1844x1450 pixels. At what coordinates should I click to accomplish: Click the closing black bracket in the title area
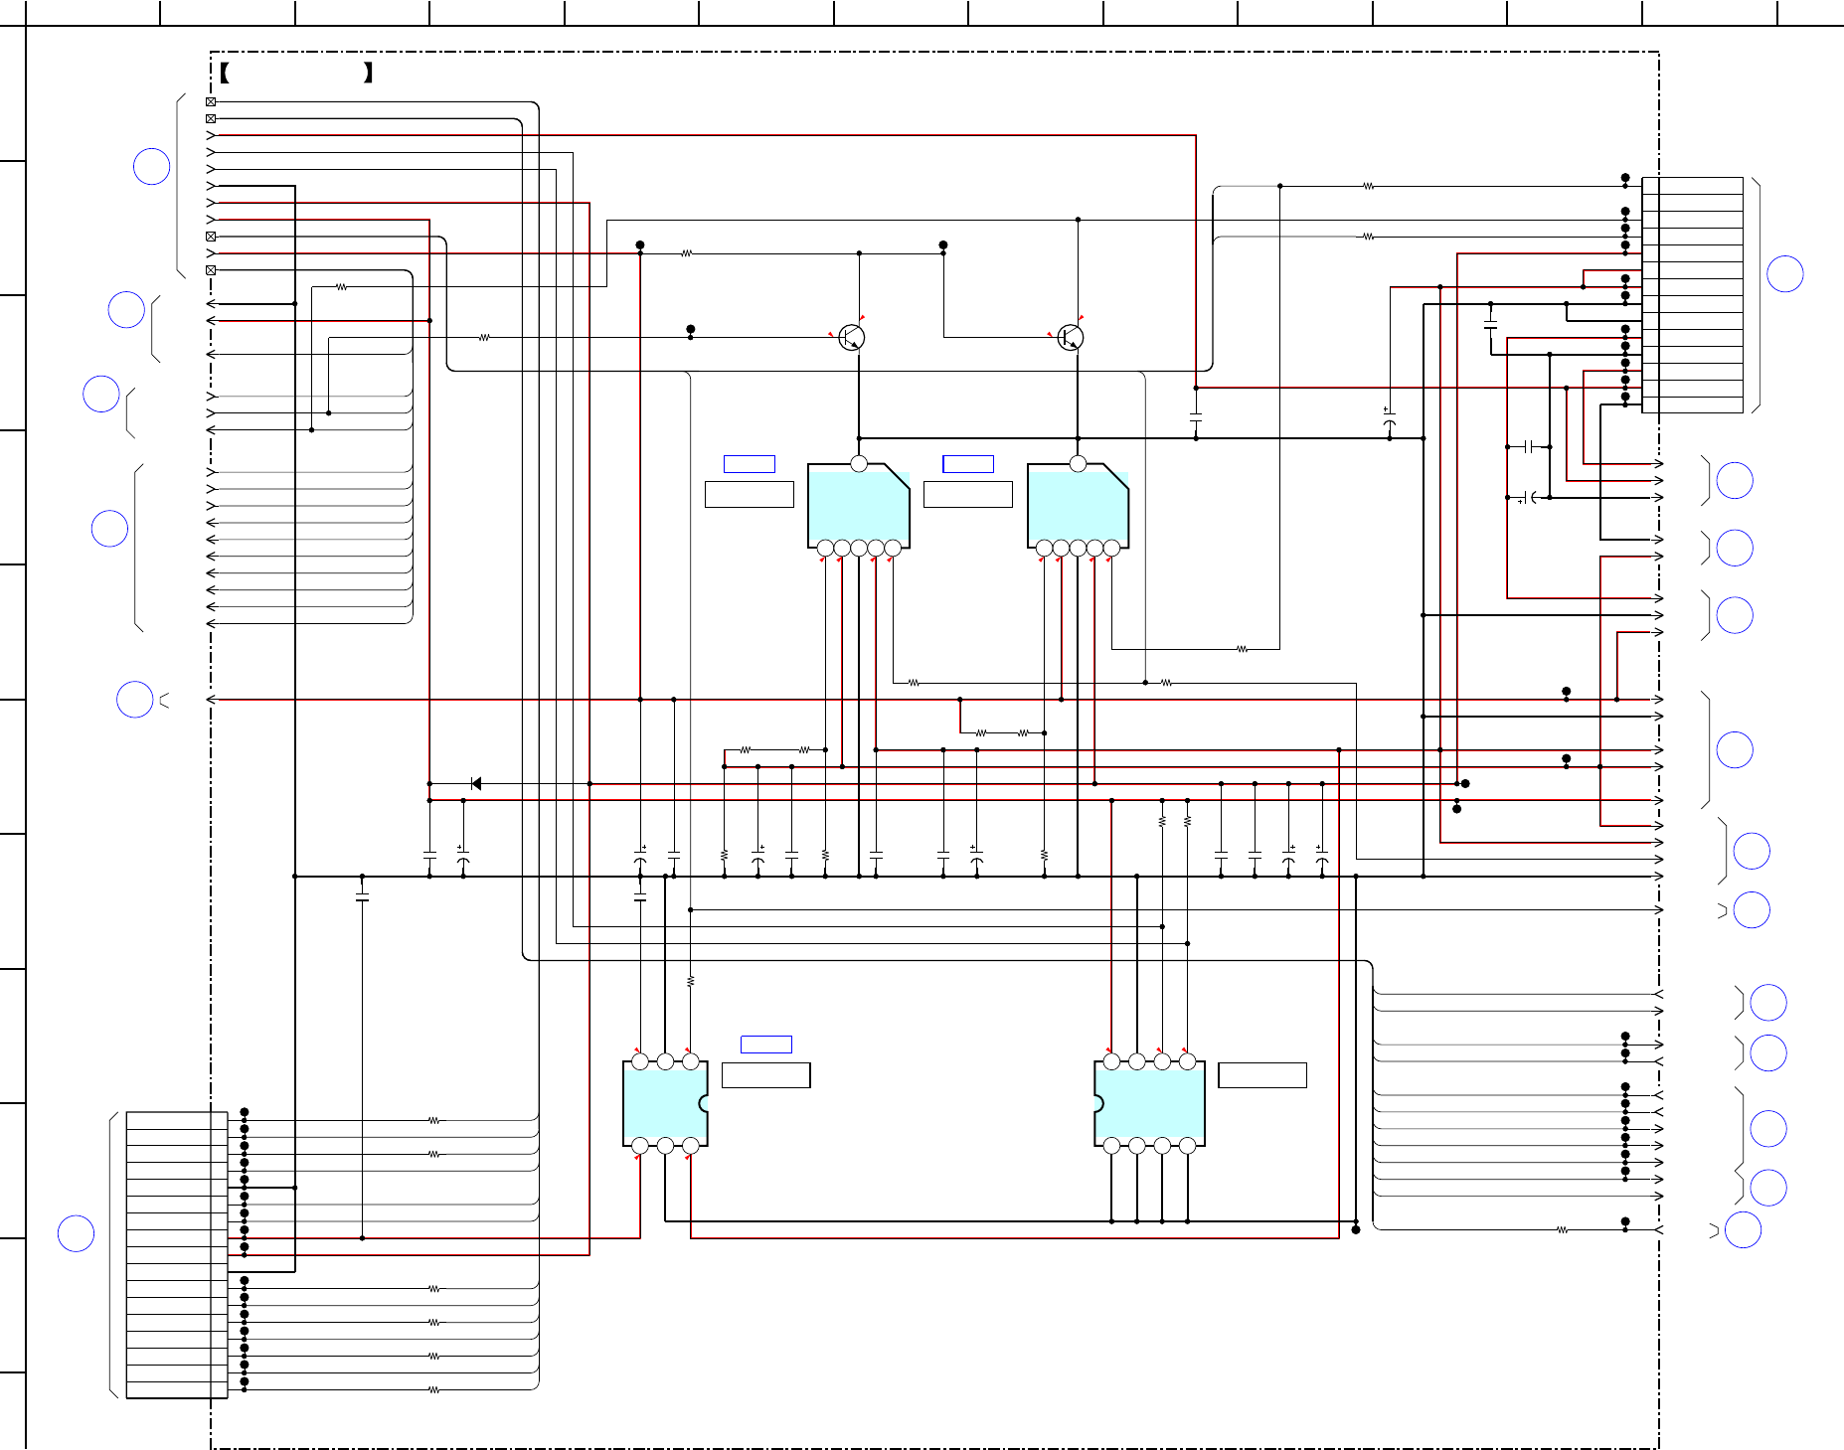(368, 73)
